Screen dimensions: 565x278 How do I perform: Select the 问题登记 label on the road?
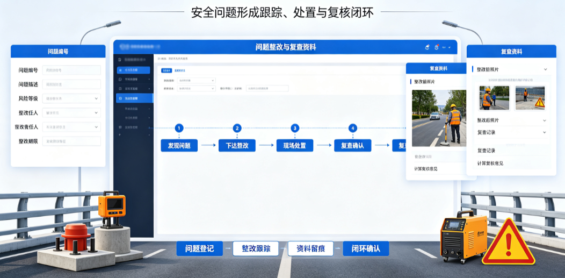coord(200,248)
